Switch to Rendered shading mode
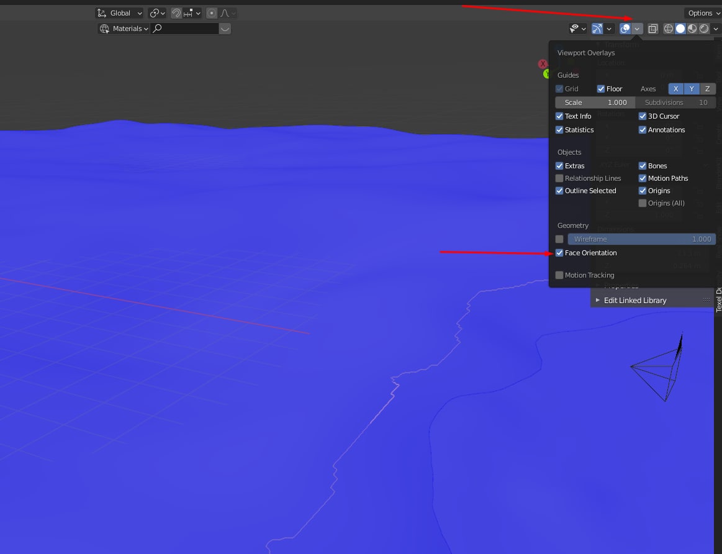The width and height of the screenshot is (722, 554). 704,29
